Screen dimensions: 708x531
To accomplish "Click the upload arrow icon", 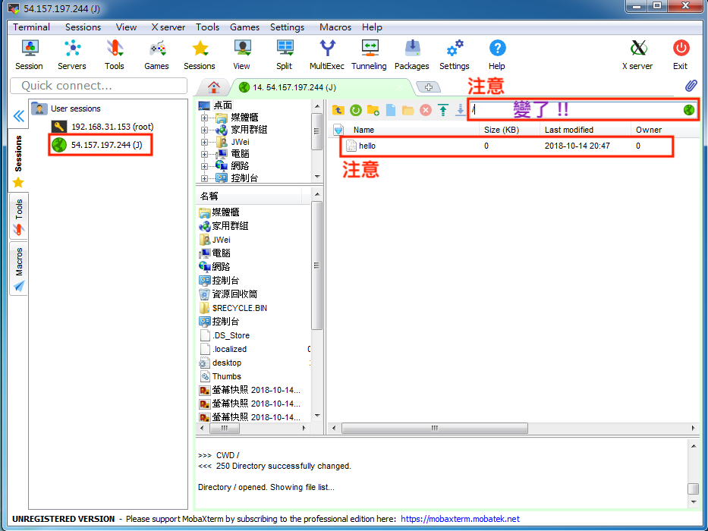I will tap(443, 110).
